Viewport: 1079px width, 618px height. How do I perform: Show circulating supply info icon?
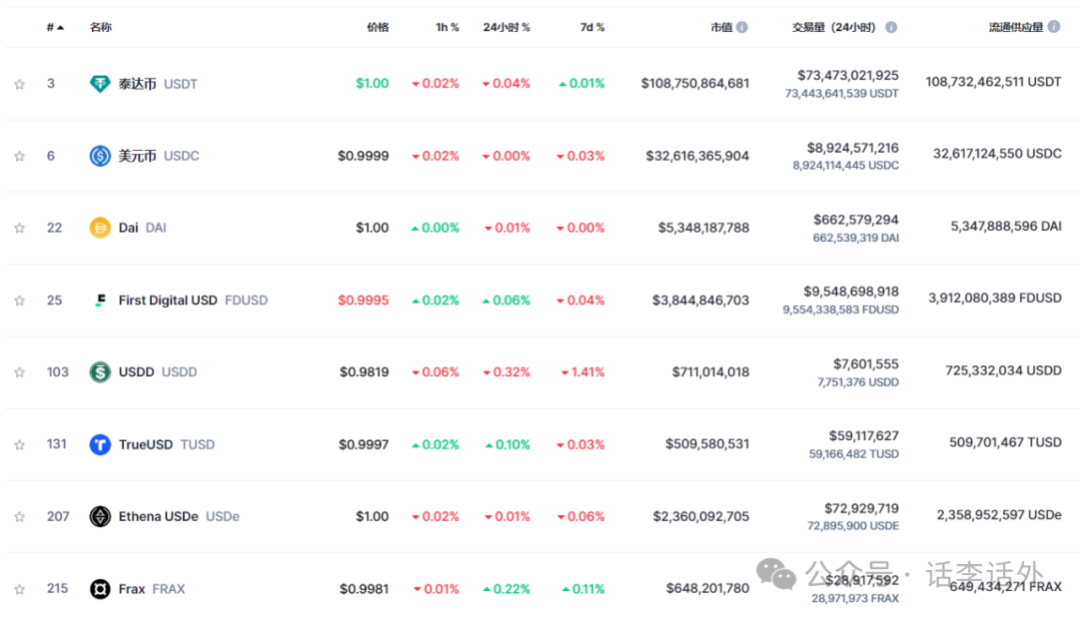click(1054, 27)
